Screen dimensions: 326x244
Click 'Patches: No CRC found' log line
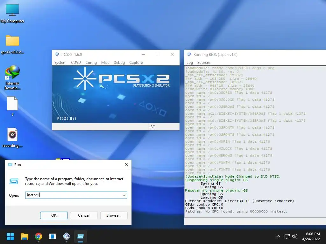coord(236,211)
